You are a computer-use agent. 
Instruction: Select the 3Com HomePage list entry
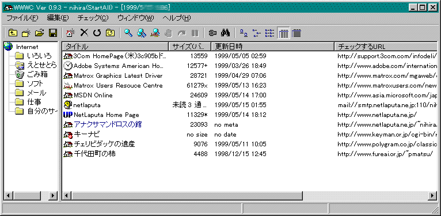coord(120,56)
